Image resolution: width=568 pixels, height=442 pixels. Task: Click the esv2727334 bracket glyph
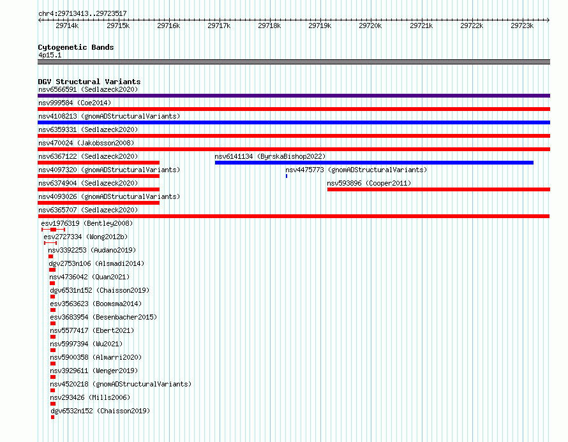coord(50,243)
